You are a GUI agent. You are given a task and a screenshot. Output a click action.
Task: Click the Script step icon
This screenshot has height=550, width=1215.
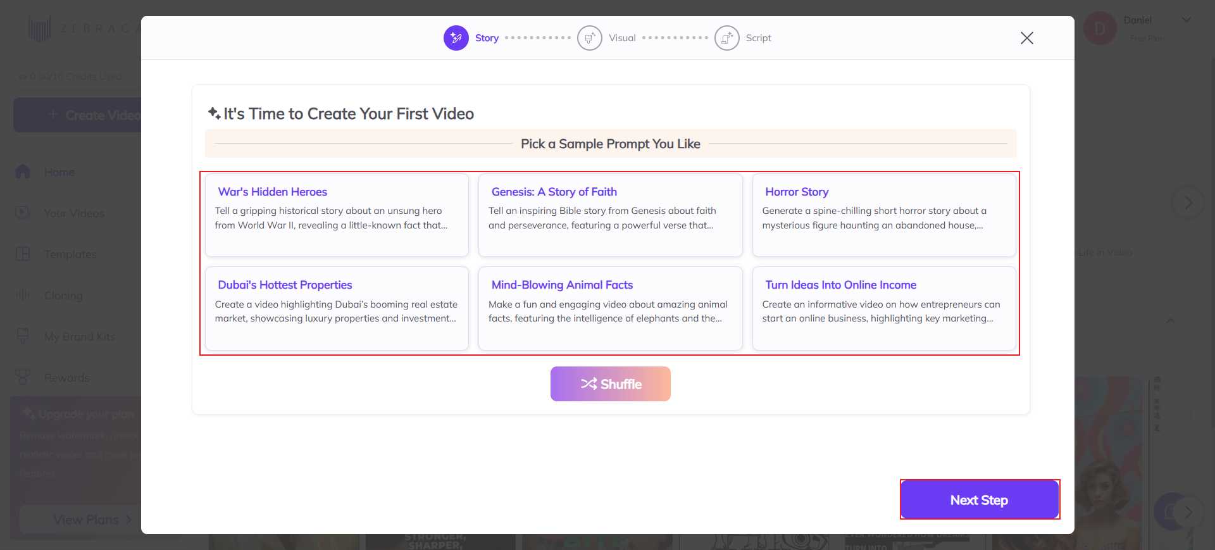pyautogui.click(x=726, y=38)
